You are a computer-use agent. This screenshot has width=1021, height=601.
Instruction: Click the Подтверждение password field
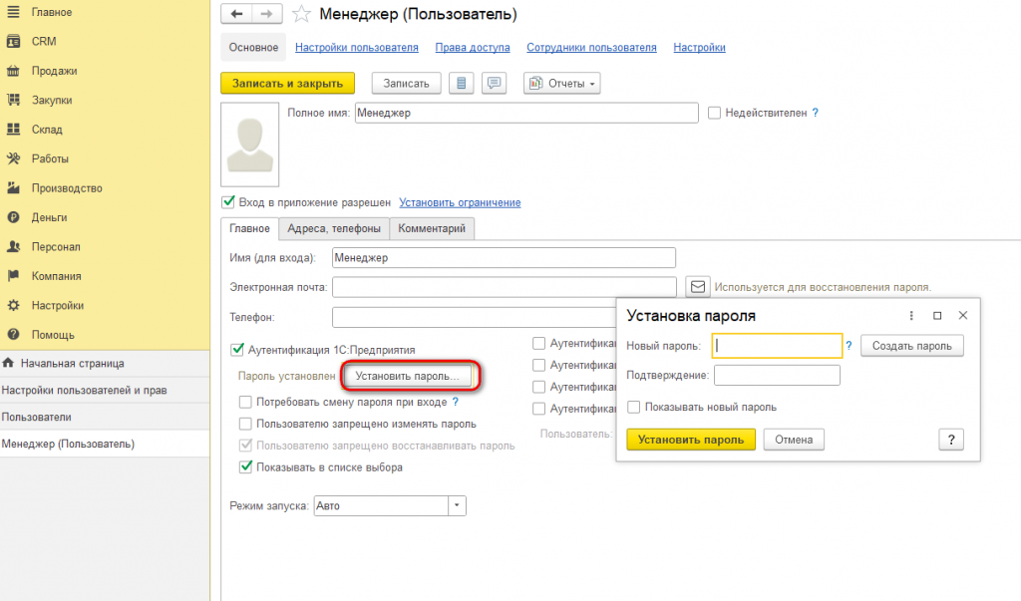pos(777,375)
